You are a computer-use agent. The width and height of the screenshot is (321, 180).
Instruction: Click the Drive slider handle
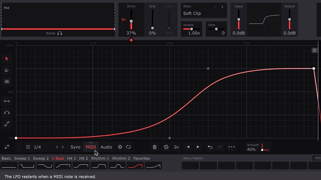pos(131,21)
